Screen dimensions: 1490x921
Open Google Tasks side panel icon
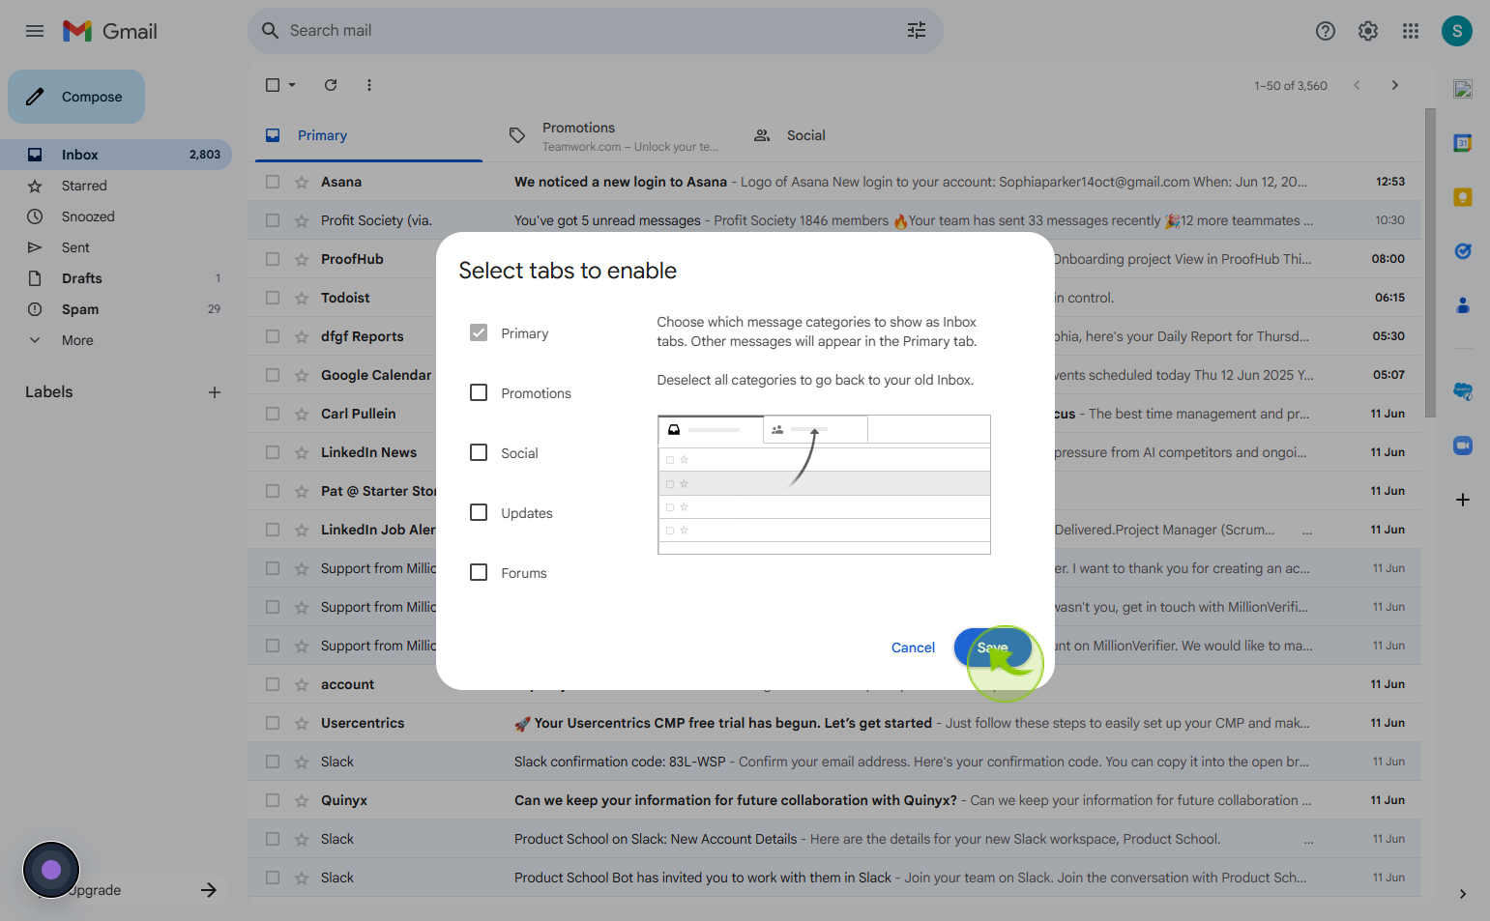pyautogui.click(x=1463, y=251)
